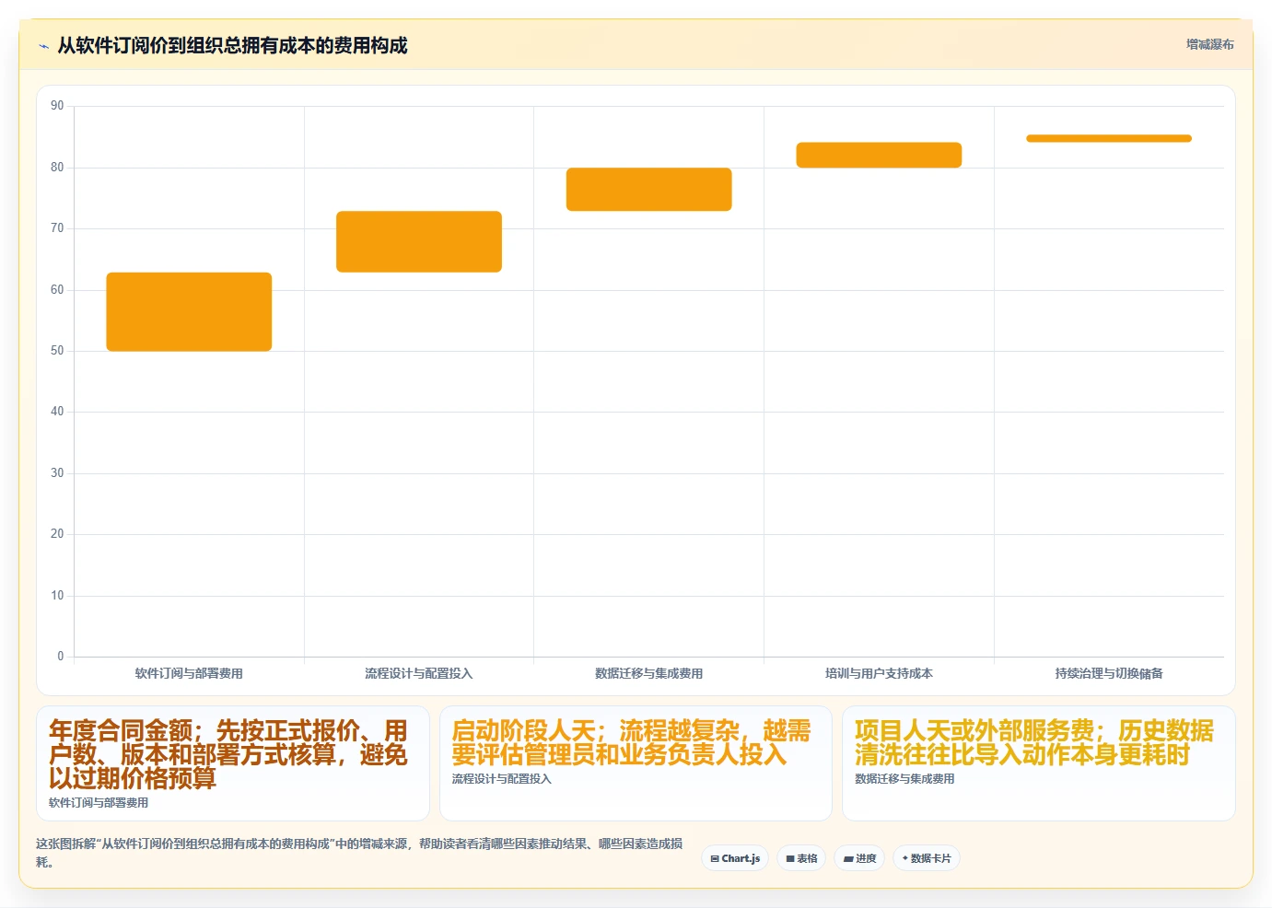Viewport: 1272px width, 908px height.
Task: Click the 数据迁移与集成费用 waterfall bar
Action: [x=649, y=189]
